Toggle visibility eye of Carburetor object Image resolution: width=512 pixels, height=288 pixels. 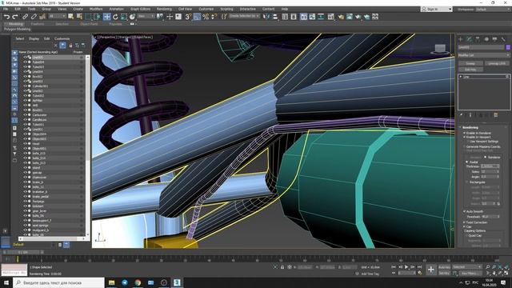(x=25, y=115)
